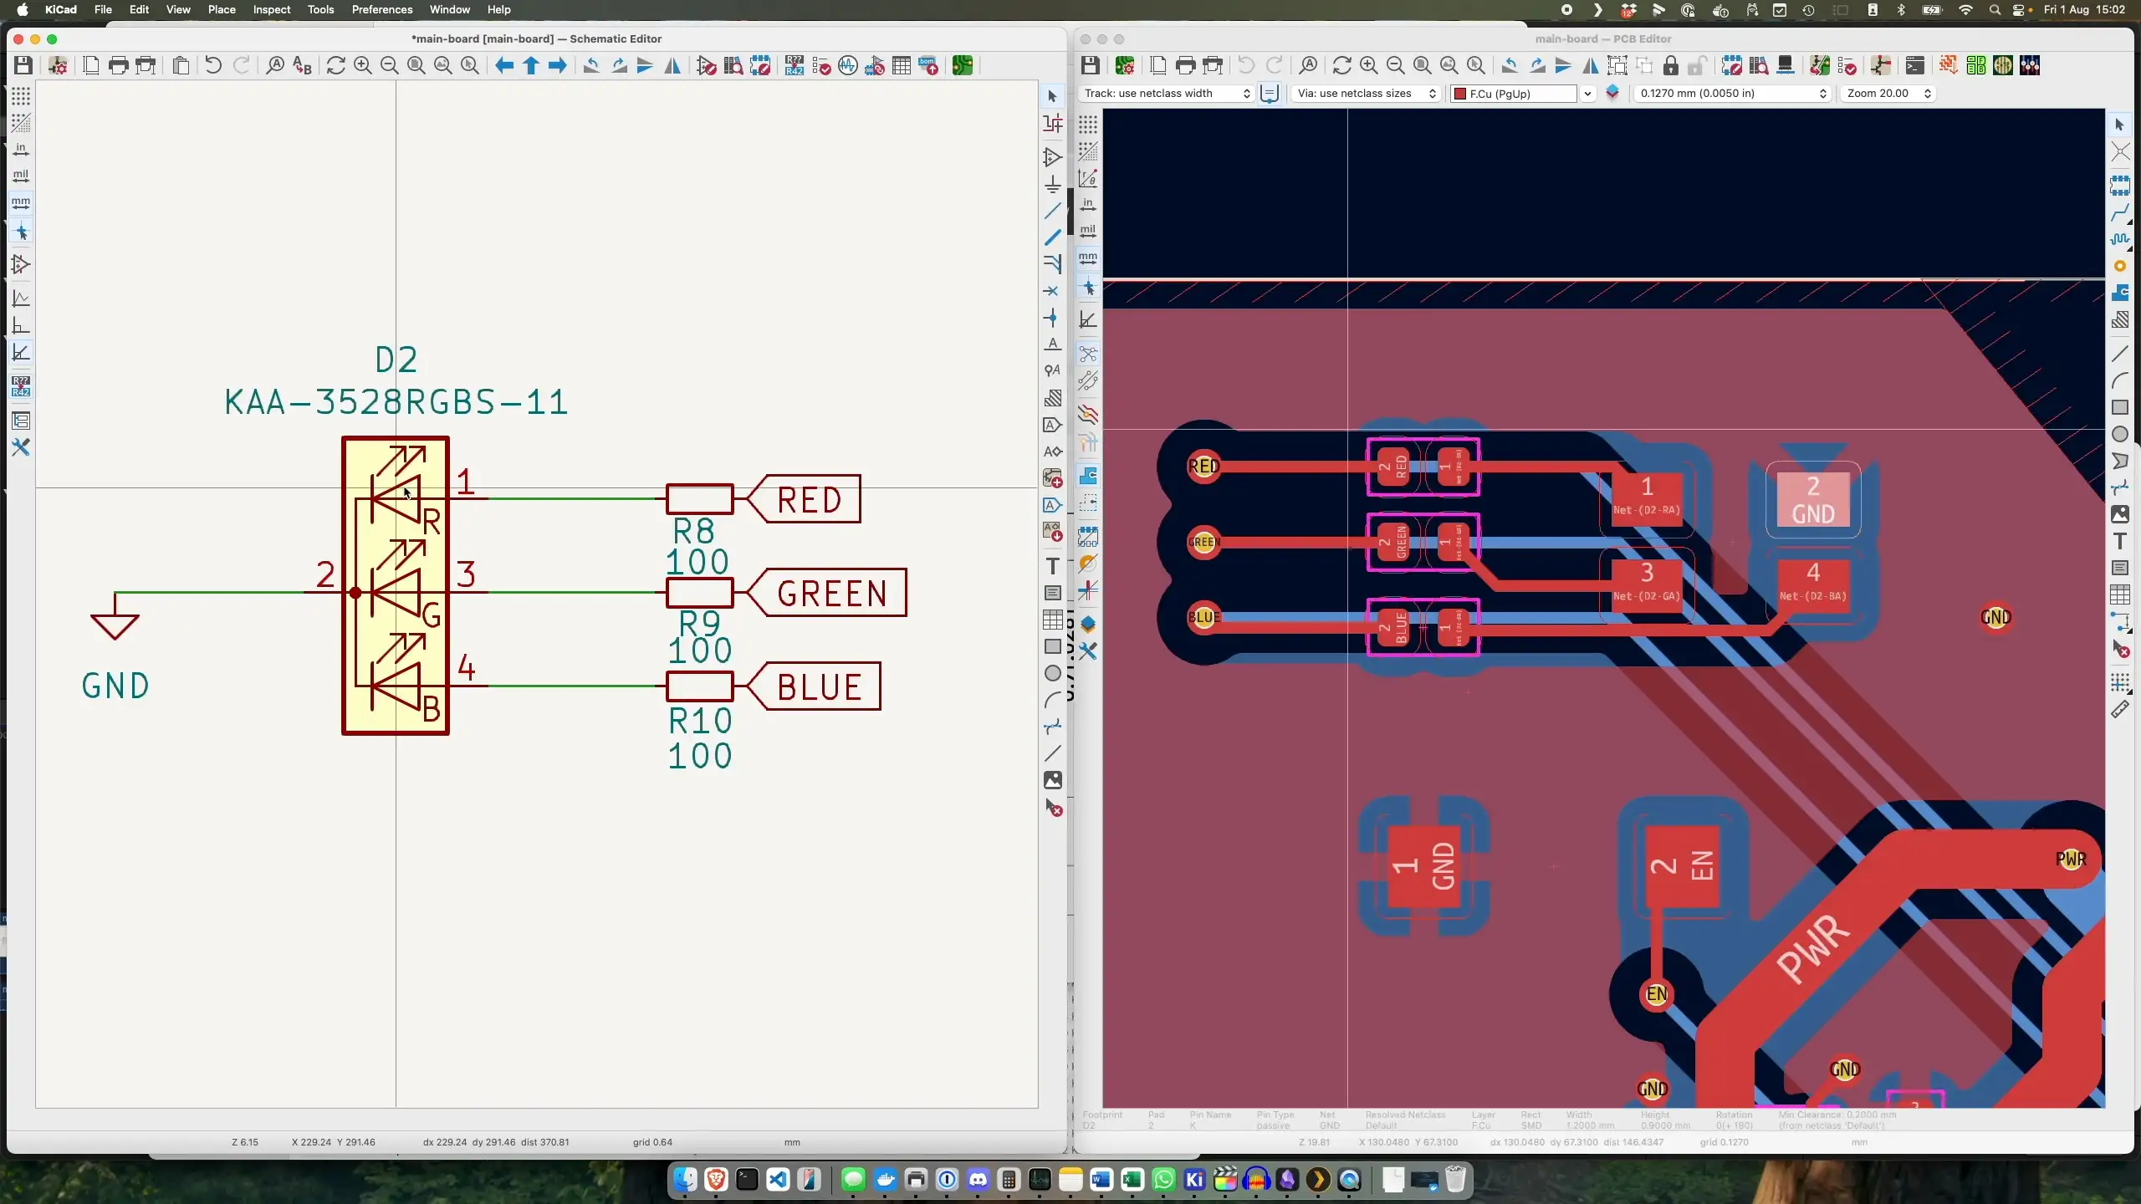Select the Add Text tool in PCB Editor
This screenshot has width=2141, height=1204.
click(x=2122, y=542)
